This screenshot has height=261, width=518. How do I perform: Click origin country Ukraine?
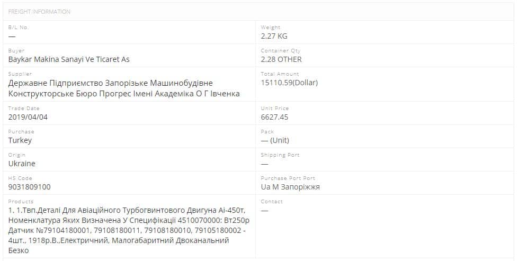(x=22, y=164)
